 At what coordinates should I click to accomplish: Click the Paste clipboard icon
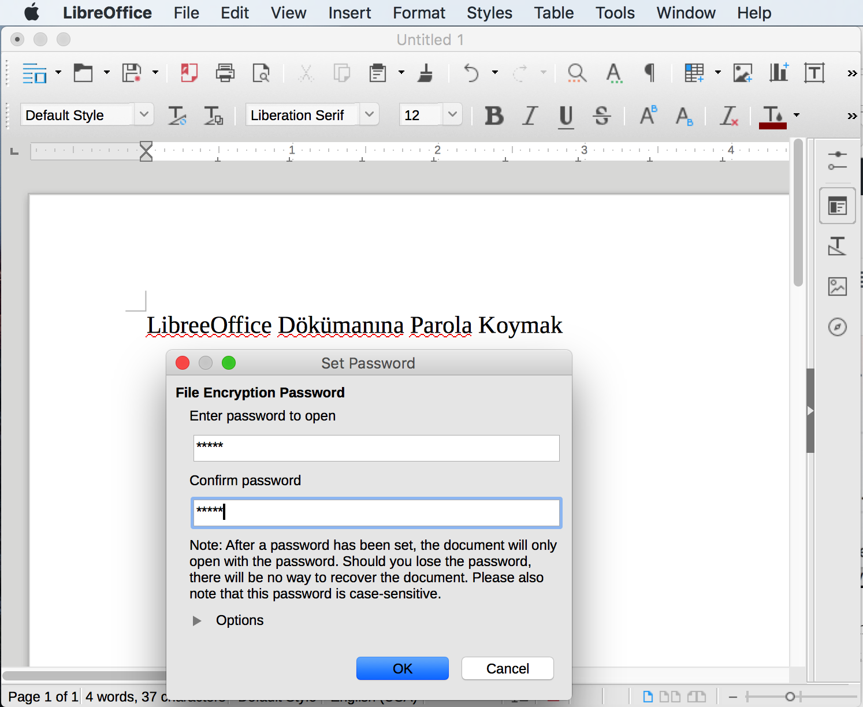tap(378, 73)
